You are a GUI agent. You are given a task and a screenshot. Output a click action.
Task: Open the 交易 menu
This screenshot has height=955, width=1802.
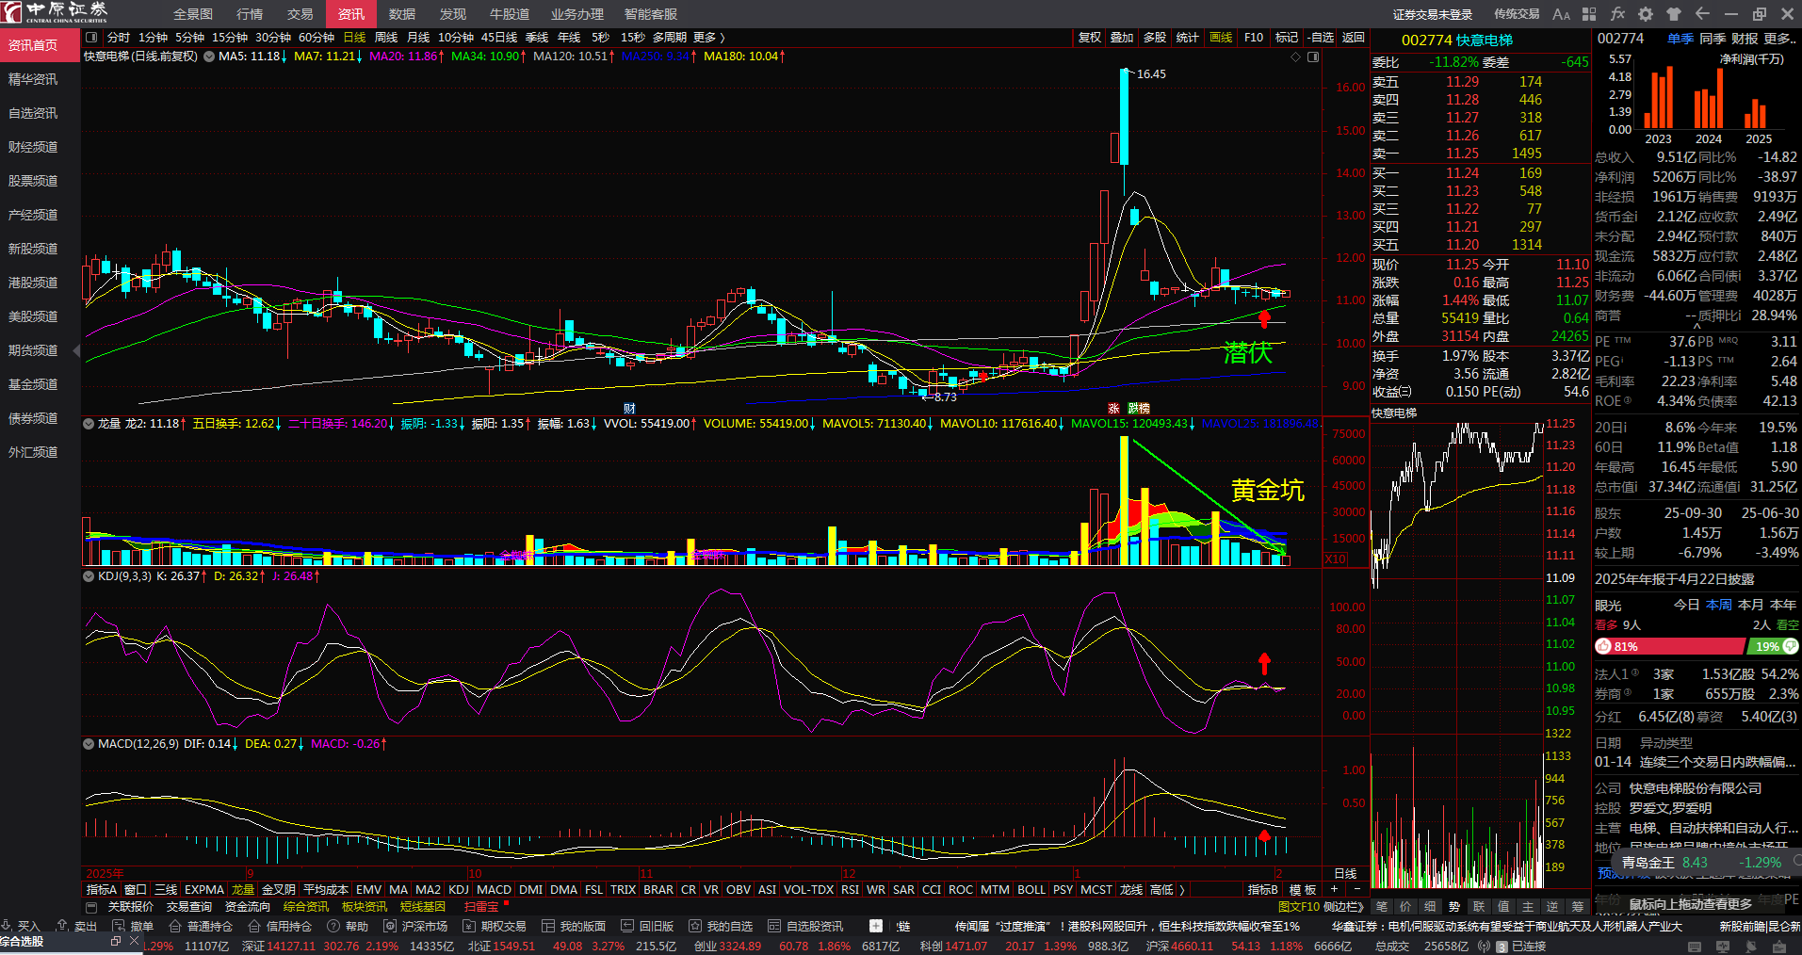click(x=300, y=14)
